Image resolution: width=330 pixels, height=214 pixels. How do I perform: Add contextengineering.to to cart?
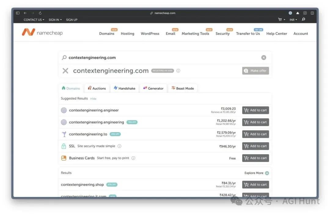point(255,134)
